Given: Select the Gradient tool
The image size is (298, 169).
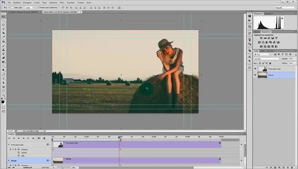Looking at the screenshot, I should pyautogui.click(x=3, y=62).
